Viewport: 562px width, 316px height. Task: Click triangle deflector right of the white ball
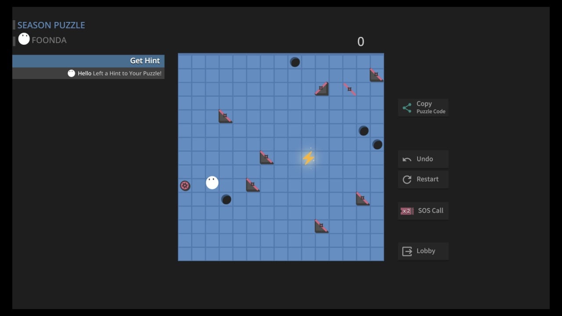(252, 185)
